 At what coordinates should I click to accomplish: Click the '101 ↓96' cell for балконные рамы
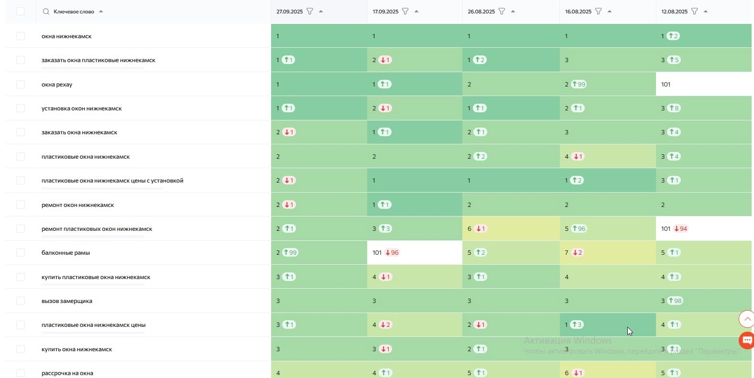coord(415,252)
